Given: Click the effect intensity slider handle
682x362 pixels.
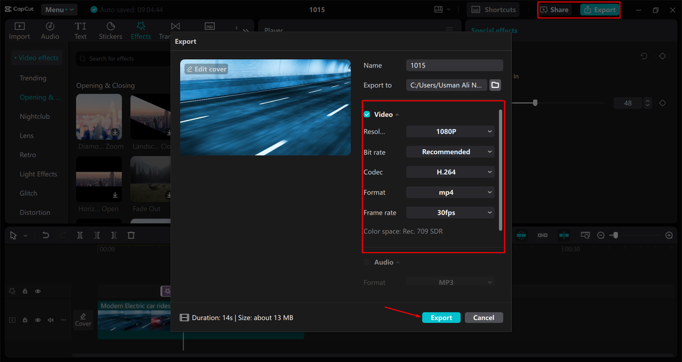Looking at the screenshot, I should (535, 103).
